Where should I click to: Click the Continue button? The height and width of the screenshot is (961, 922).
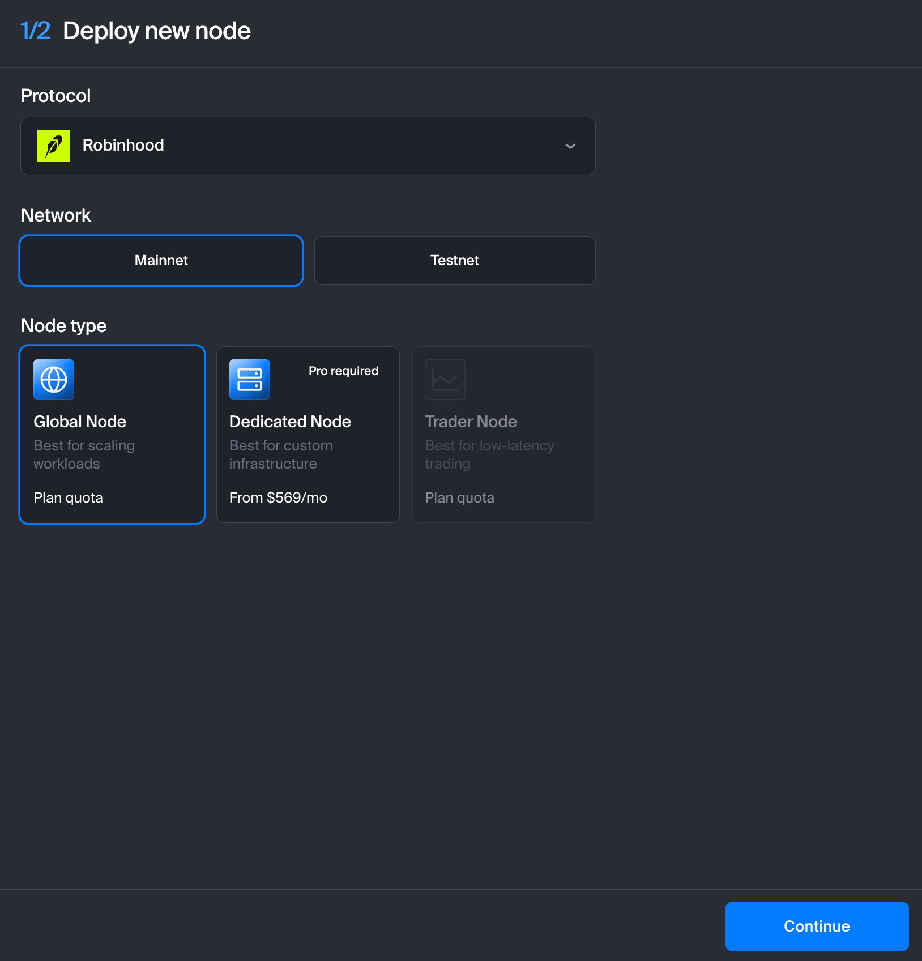(817, 926)
